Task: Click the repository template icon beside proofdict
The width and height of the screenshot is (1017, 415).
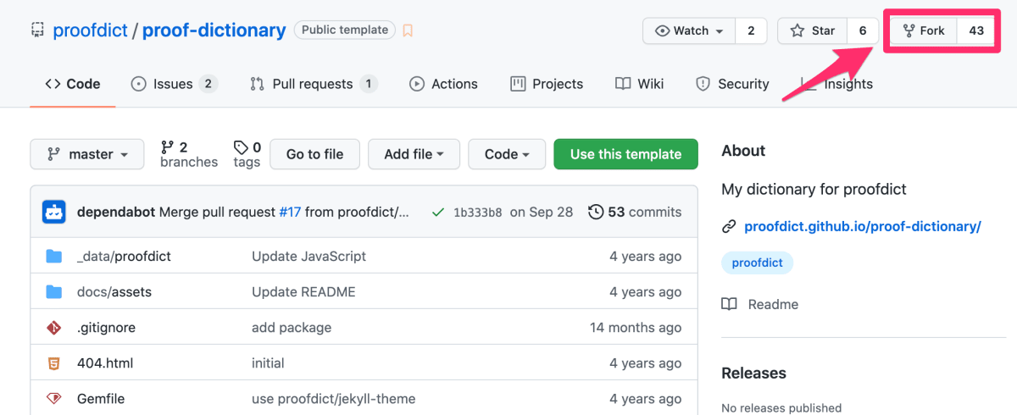Action: point(37,30)
